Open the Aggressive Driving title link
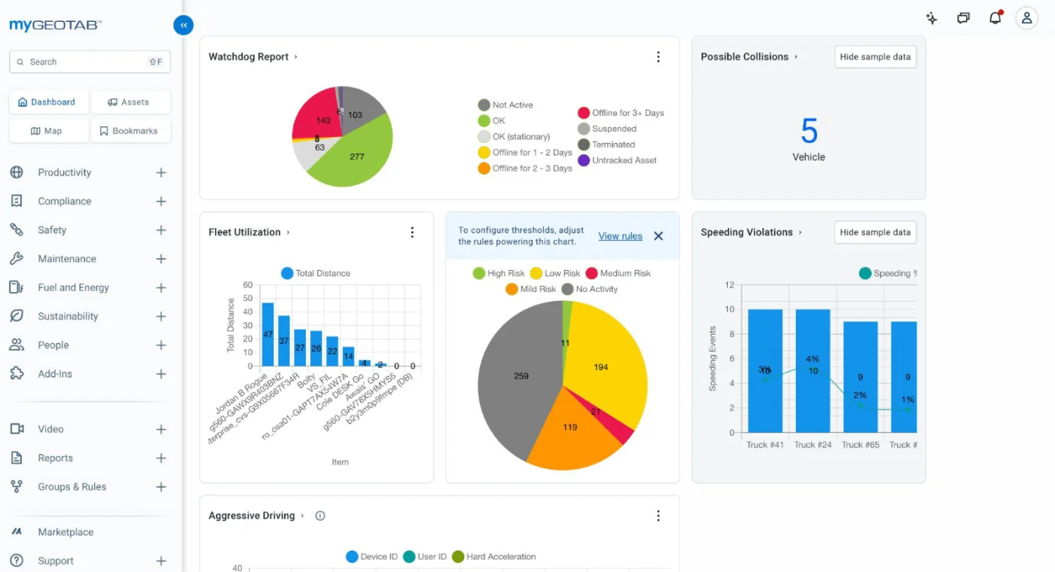Viewport: 1055px width, 572px height. pyautogui.click(x=252, y=516)
